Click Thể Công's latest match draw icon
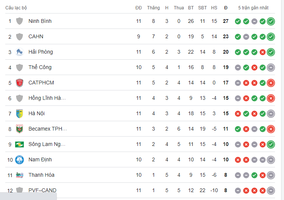 pos(271,68)
